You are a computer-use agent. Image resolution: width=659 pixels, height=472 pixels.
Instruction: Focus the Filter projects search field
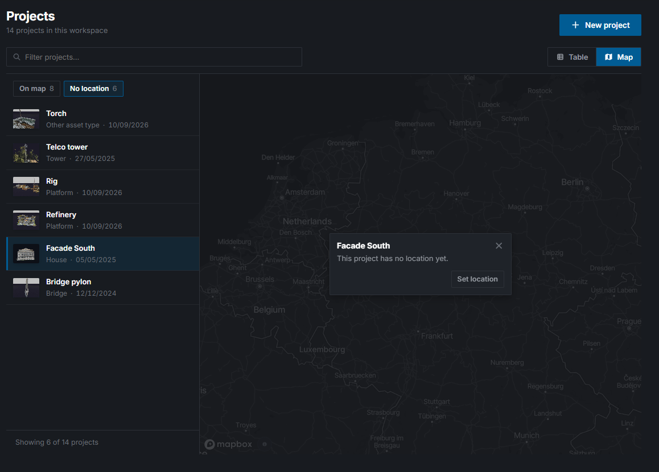click(x=154, y=57)
